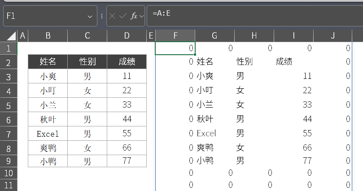Click gender cell for 爽鸭 in column C
363x191 pixels.
pos(87,148)
